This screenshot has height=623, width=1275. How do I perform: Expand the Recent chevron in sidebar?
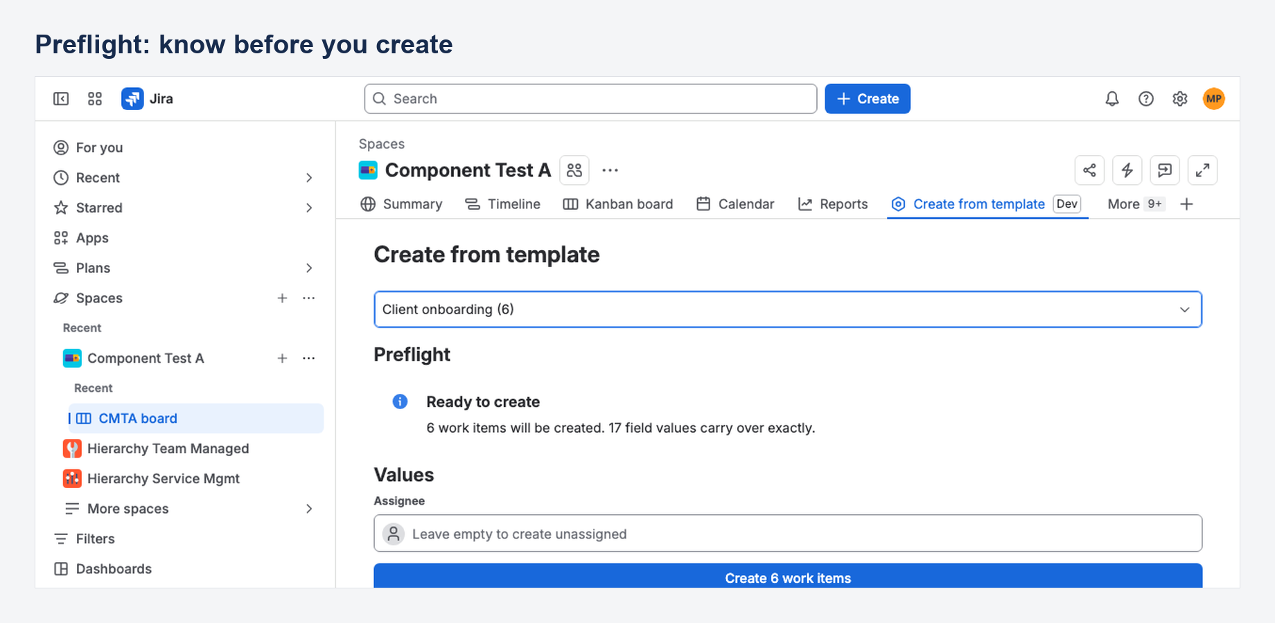coord(309,178)
